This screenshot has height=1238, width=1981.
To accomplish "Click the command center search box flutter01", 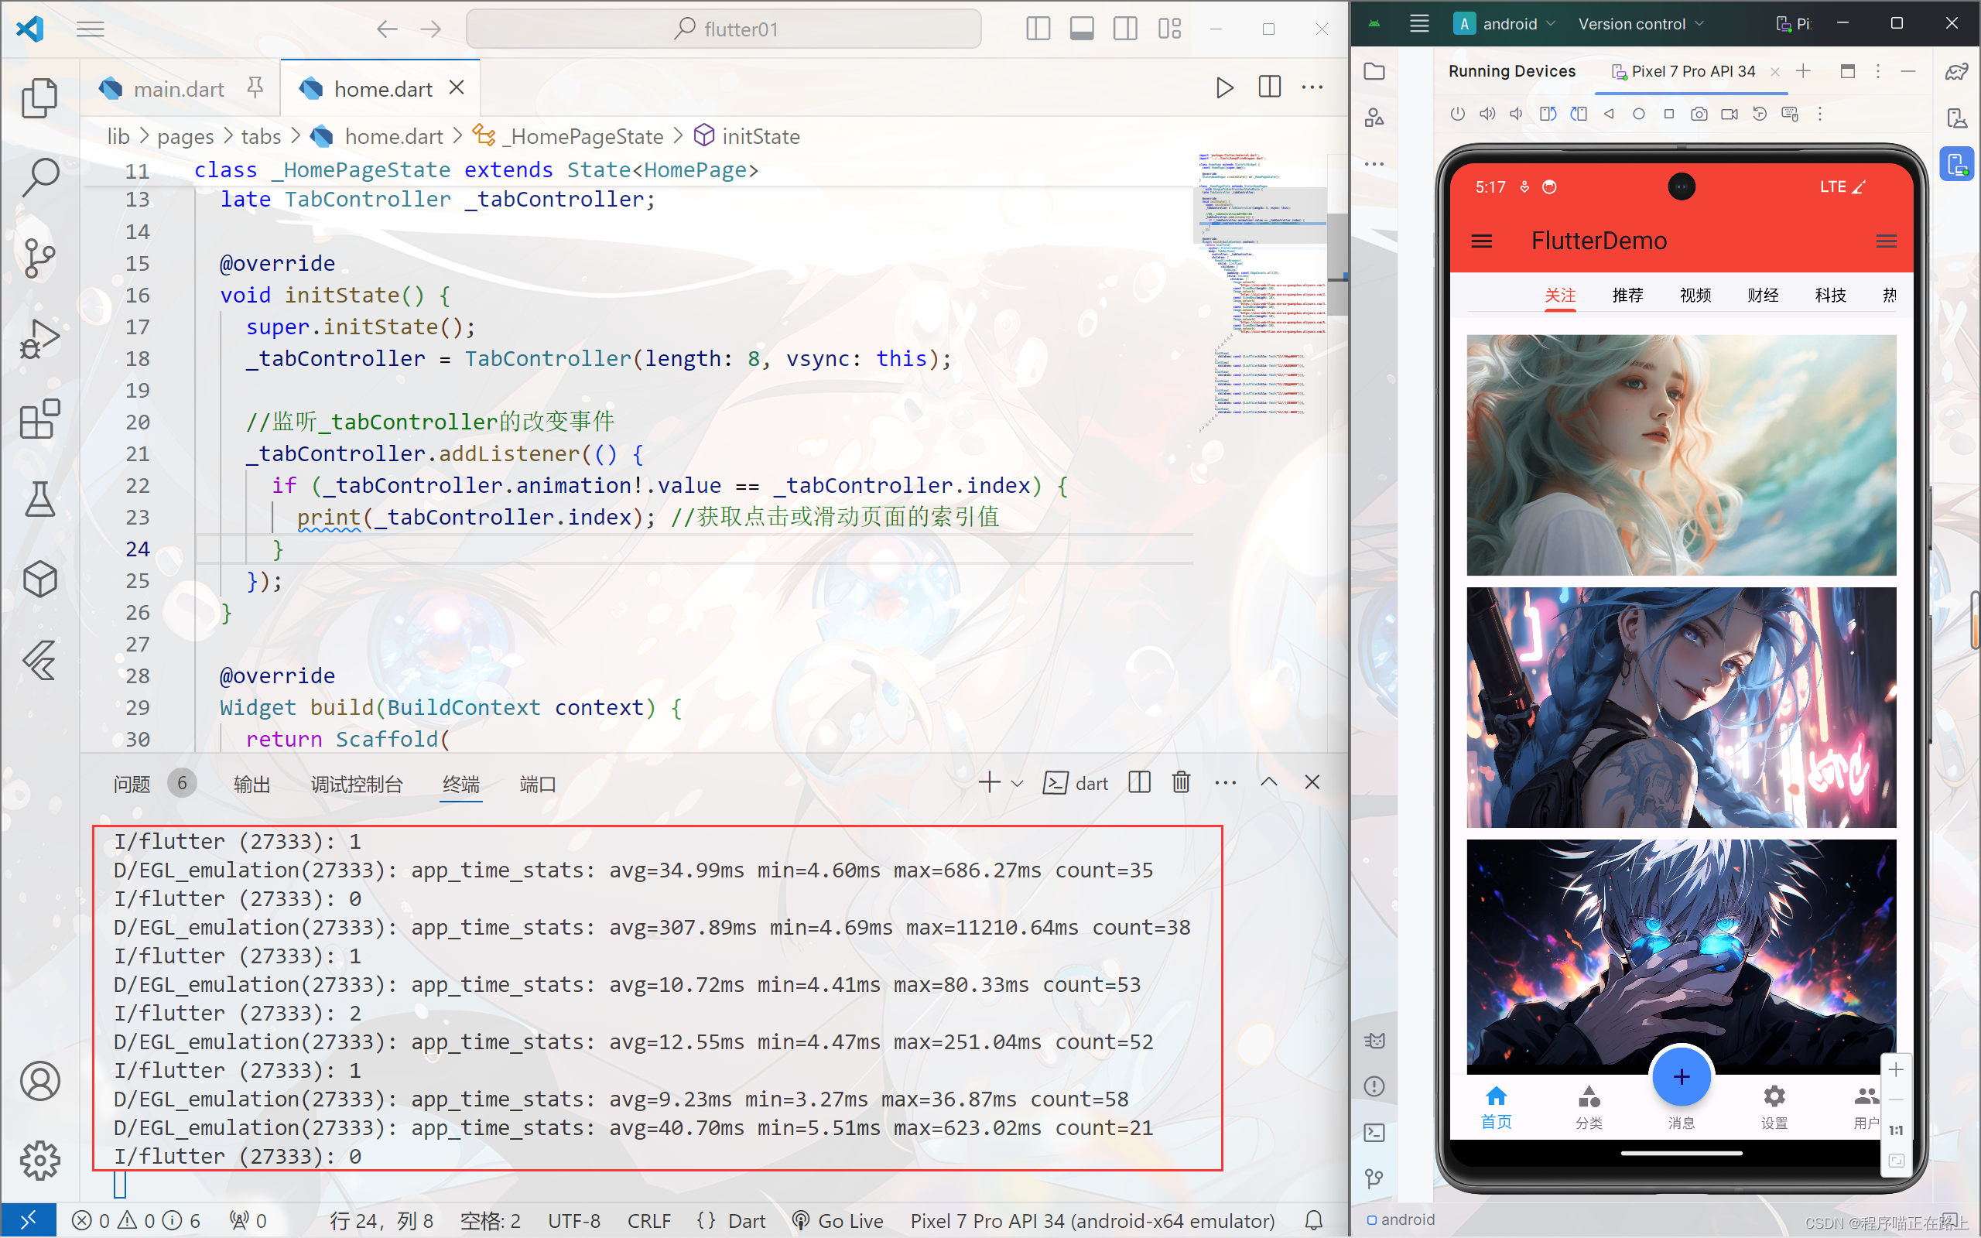I will tap(724, 29).
